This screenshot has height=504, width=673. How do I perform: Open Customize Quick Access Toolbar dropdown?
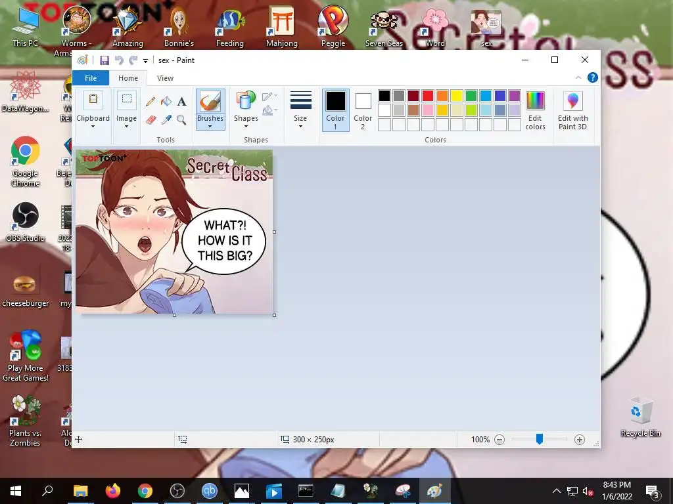[145, 61]
